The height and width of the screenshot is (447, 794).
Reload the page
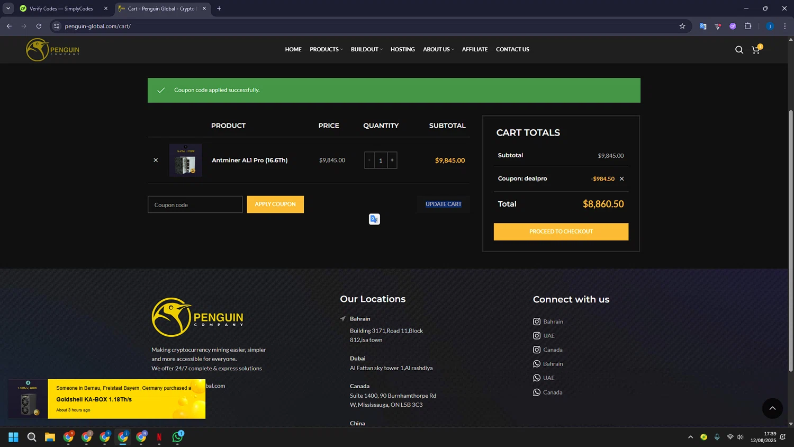pyautogui.click(x=39, y=26)
